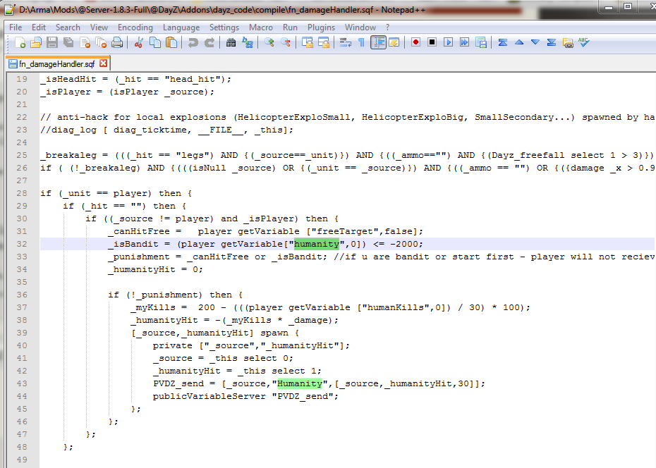Click "_myKills" at start of line 37
Viewport: 656px width, 468px height.
(152, 307)
